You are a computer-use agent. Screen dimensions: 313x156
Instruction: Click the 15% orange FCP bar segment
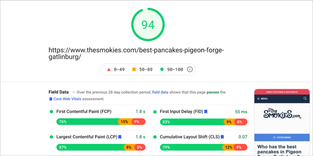(125, 122)
